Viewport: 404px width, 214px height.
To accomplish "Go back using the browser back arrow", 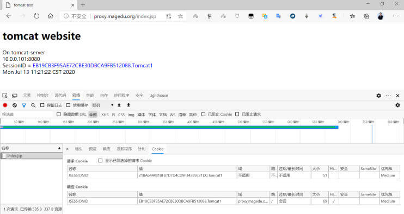I will [9, 16].
